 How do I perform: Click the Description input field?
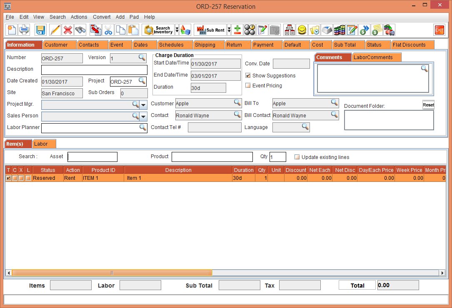[x=94, y=70]
